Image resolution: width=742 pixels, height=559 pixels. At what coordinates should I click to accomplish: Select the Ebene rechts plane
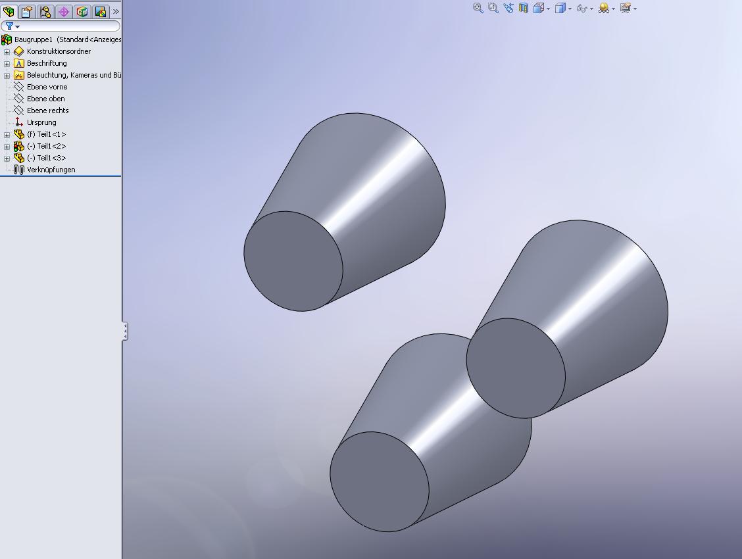point(48,110)
